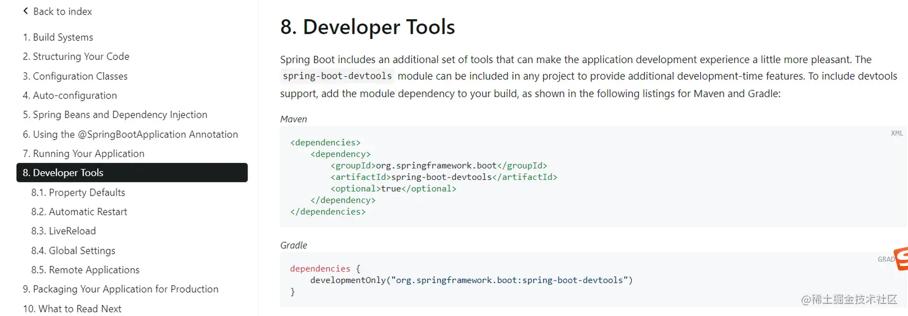This screenshot has height=316, width=908.
Task: Click the artifactId spring-boot-devtools line
Action: click(x=444, y=177)
